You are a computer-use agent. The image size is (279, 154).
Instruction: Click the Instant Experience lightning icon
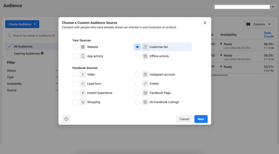pos(83,93)
